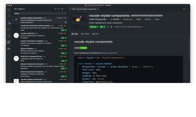Switch to the 세부 정보 details tab

coord(75,34)
